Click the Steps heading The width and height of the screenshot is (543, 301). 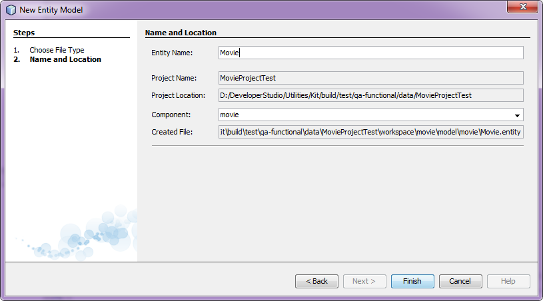point(24,33)
